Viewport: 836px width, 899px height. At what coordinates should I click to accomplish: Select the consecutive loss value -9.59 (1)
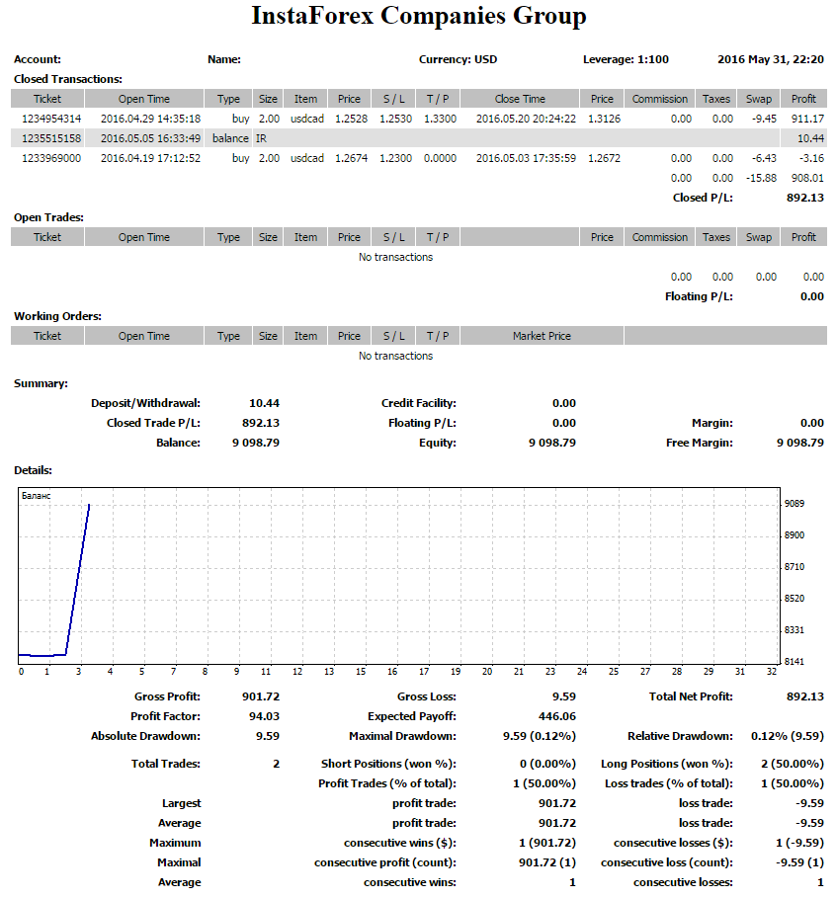(x=799, y=862)
